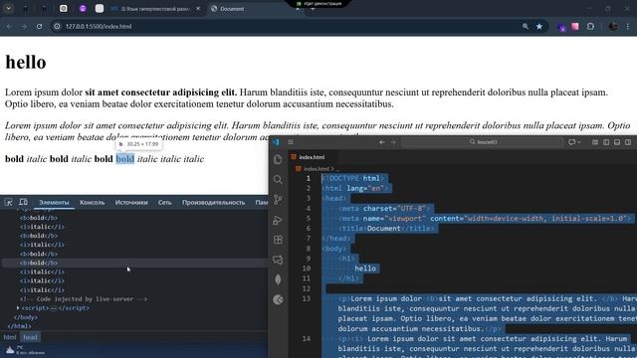Toggle the VS Code primary sidebar
This screenshot has width=637, height=358.
pos(606,142)
